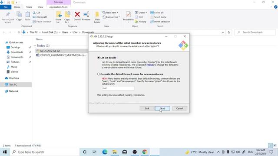Click Cut in Clipboard group
Image resolution: width=278 pixels, height=156 pixels.
pyautogui.click(x=36, y=13)
